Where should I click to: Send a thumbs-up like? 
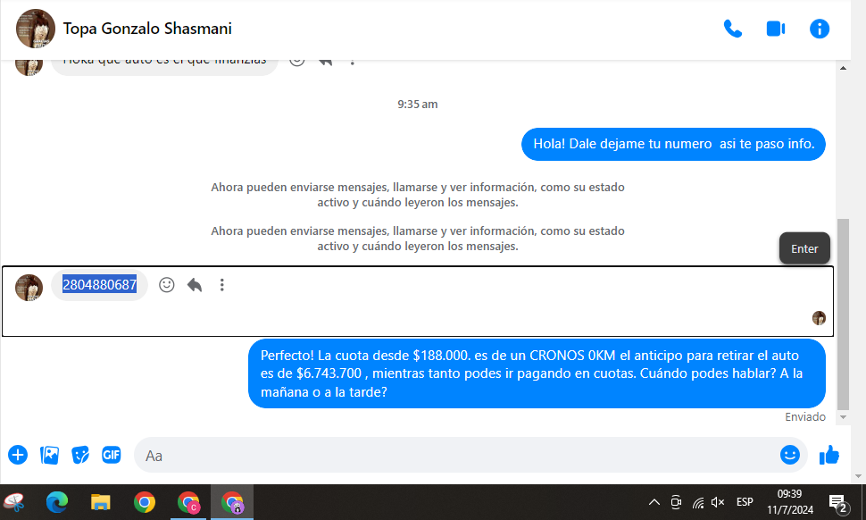(x=829, y=455)
